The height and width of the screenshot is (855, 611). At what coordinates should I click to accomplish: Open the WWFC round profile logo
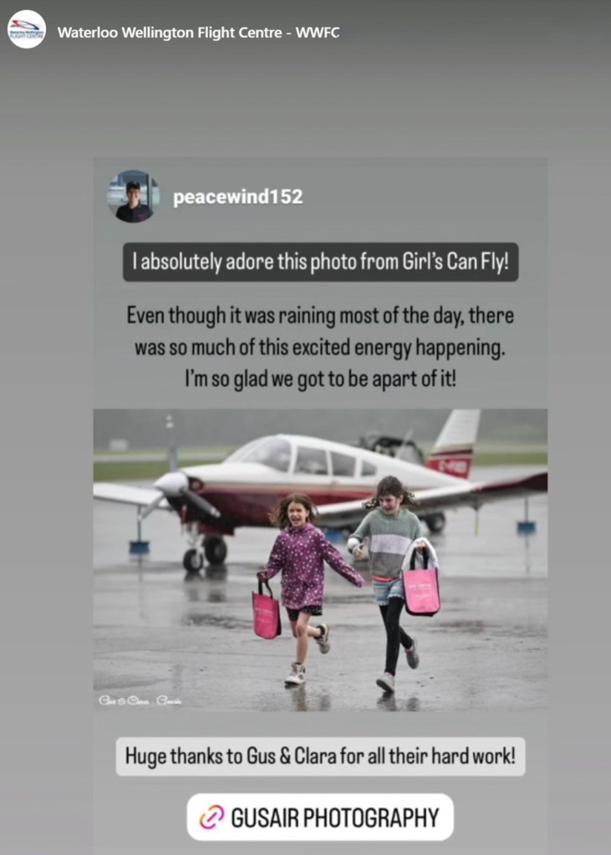pyautogui.click(x=26, y=29)
